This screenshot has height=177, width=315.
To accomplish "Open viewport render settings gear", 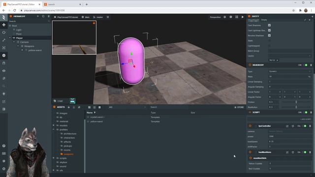I will pyautogui.click(x=231, y=17).
